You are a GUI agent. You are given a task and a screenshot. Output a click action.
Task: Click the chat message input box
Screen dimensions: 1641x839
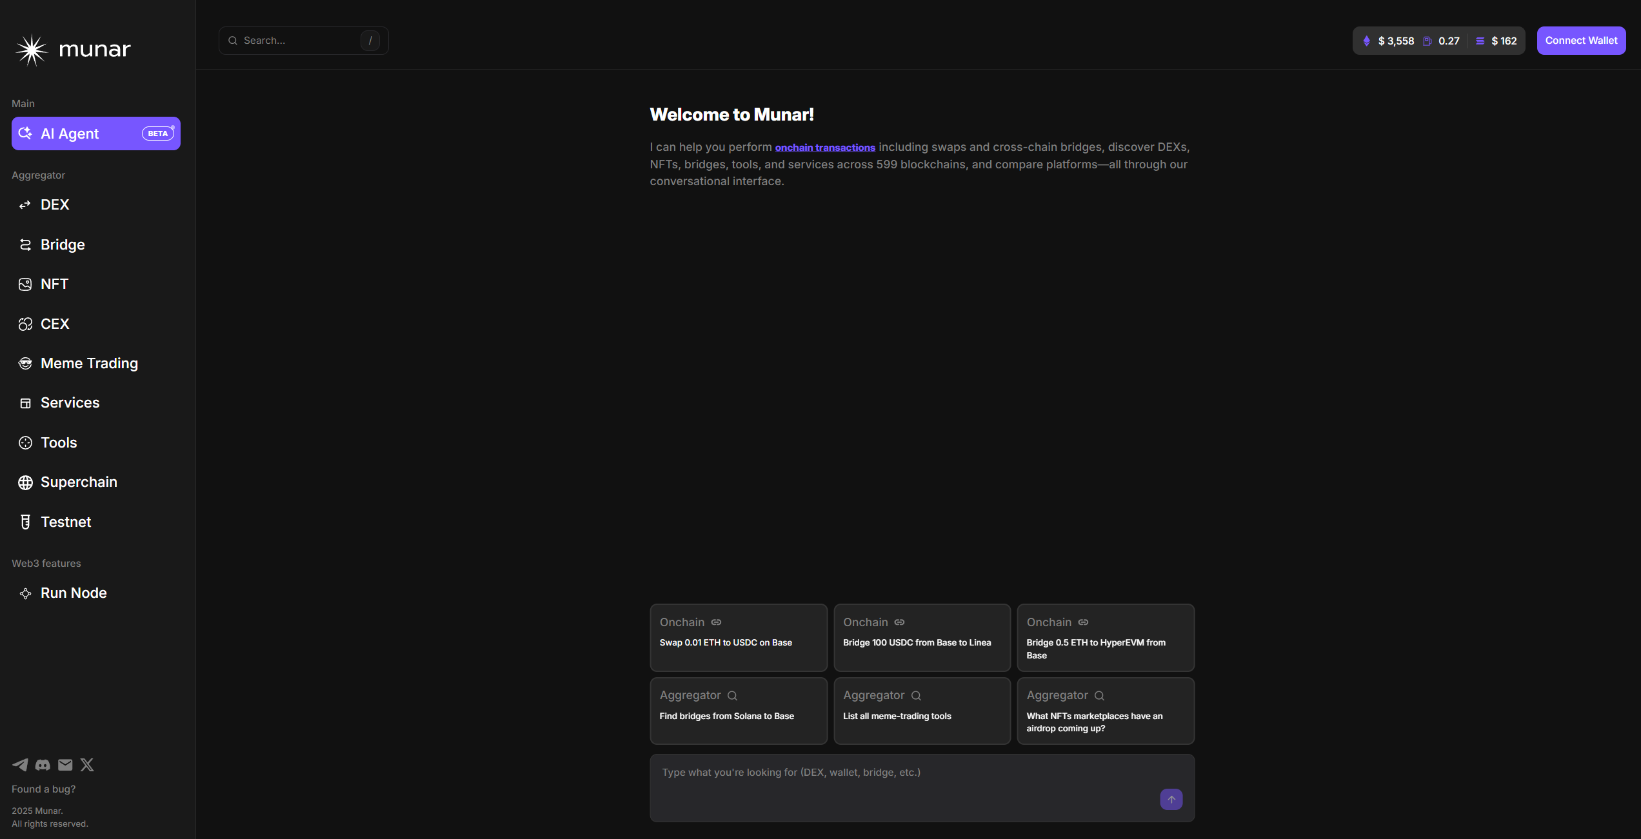coord(922,787)
